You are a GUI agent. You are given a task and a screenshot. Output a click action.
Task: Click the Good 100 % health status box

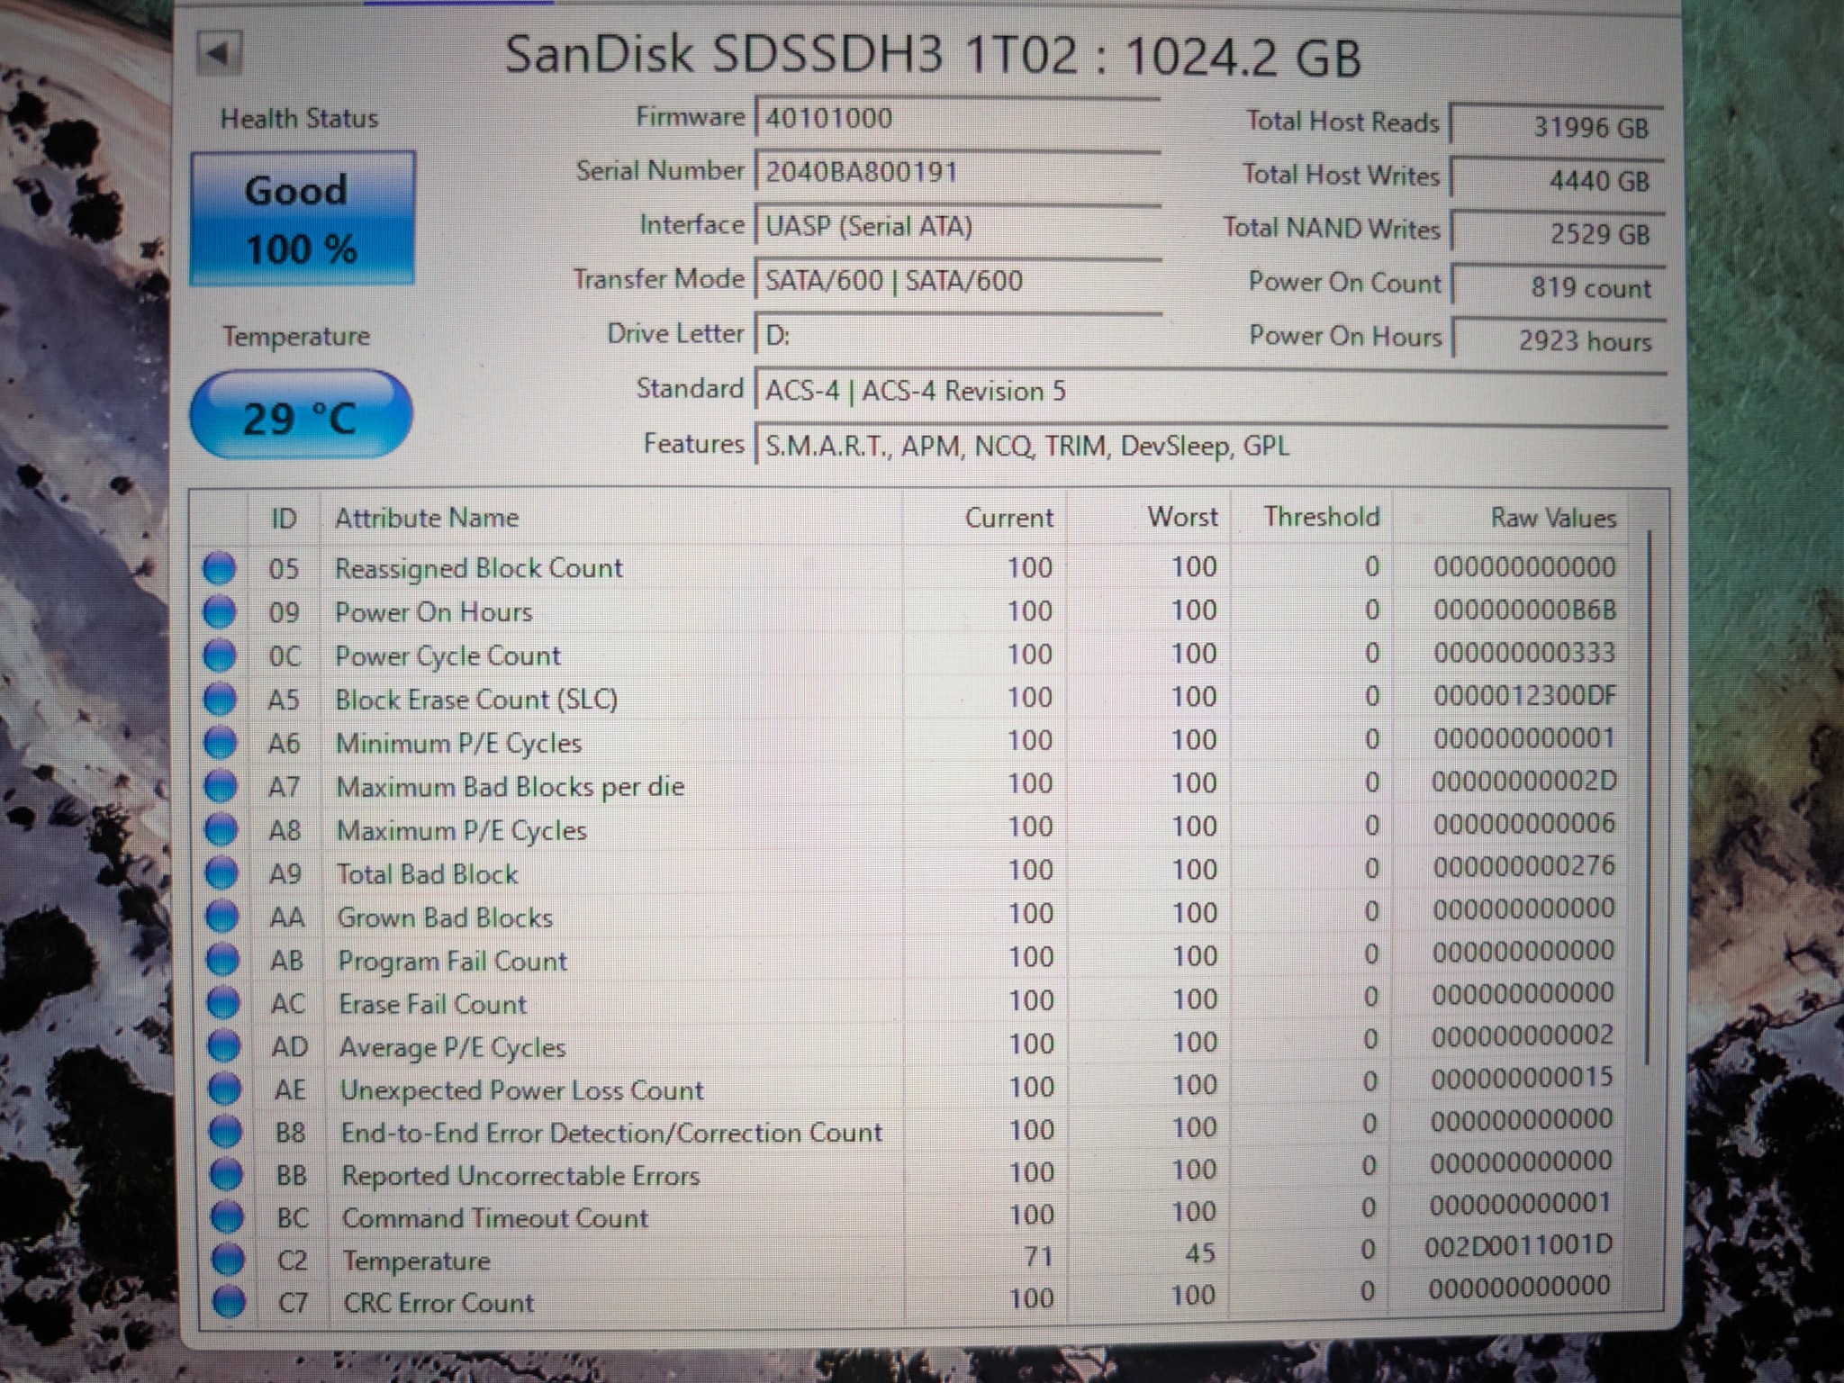coord(302,219)
